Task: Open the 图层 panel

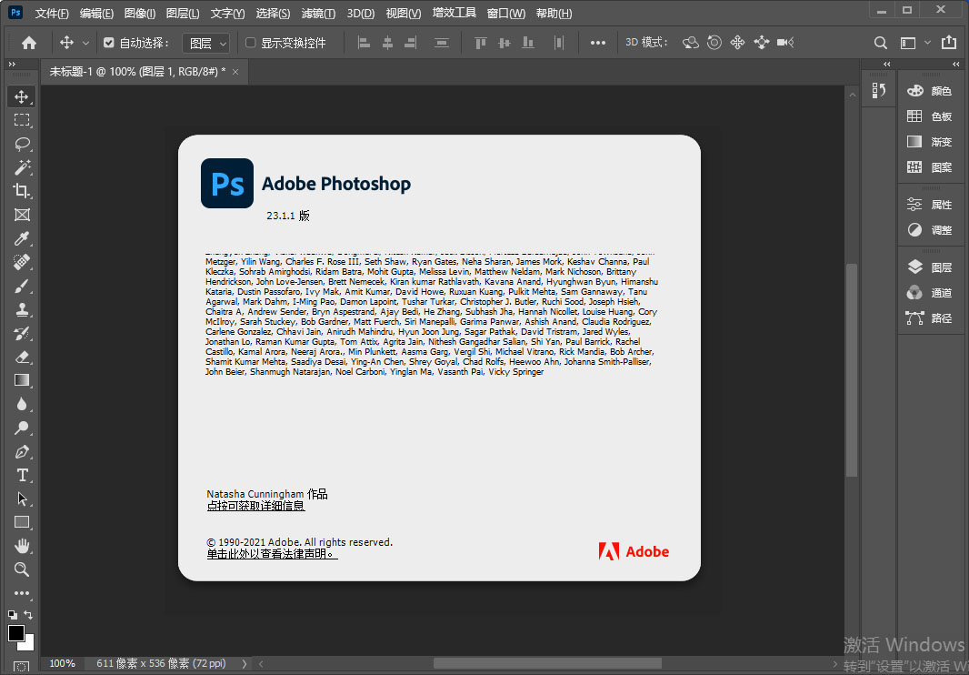Action: tap(930, 267)
